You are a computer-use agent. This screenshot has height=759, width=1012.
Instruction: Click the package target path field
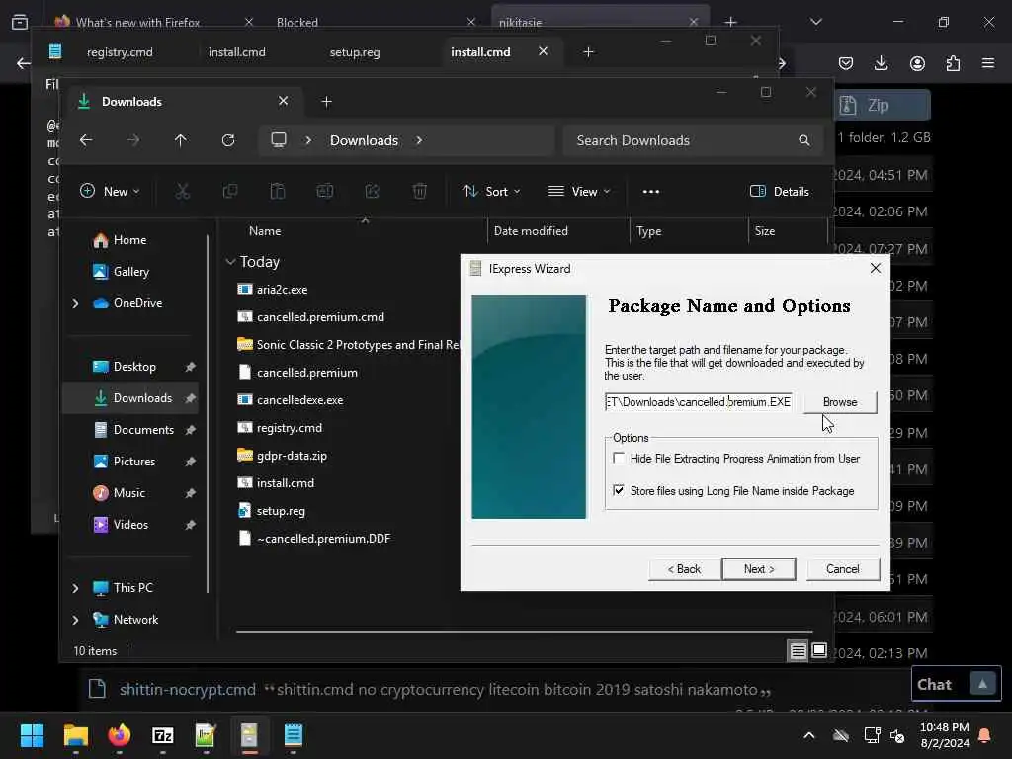[x=699, y=402]
